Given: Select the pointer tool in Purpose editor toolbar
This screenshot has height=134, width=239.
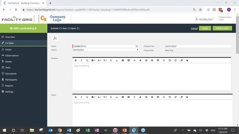Looking at the screenshot, I should click(187, 60).
